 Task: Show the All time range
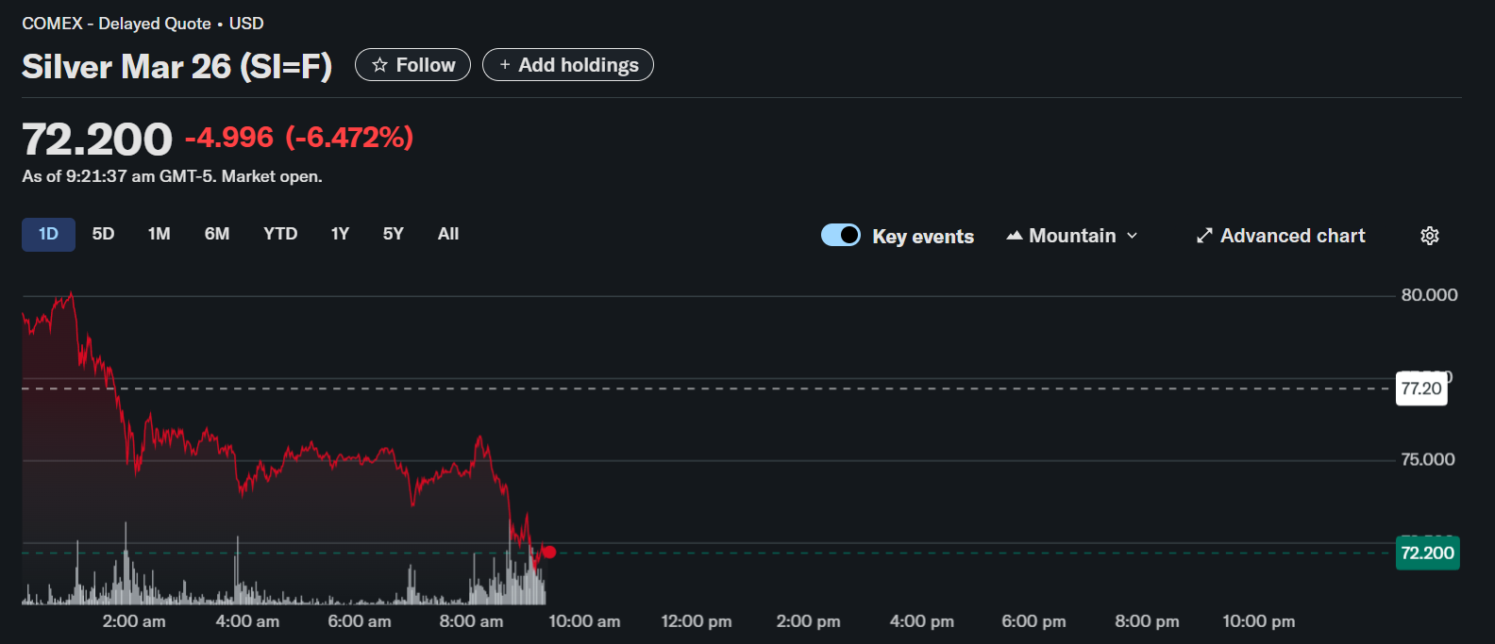(448, 234)
